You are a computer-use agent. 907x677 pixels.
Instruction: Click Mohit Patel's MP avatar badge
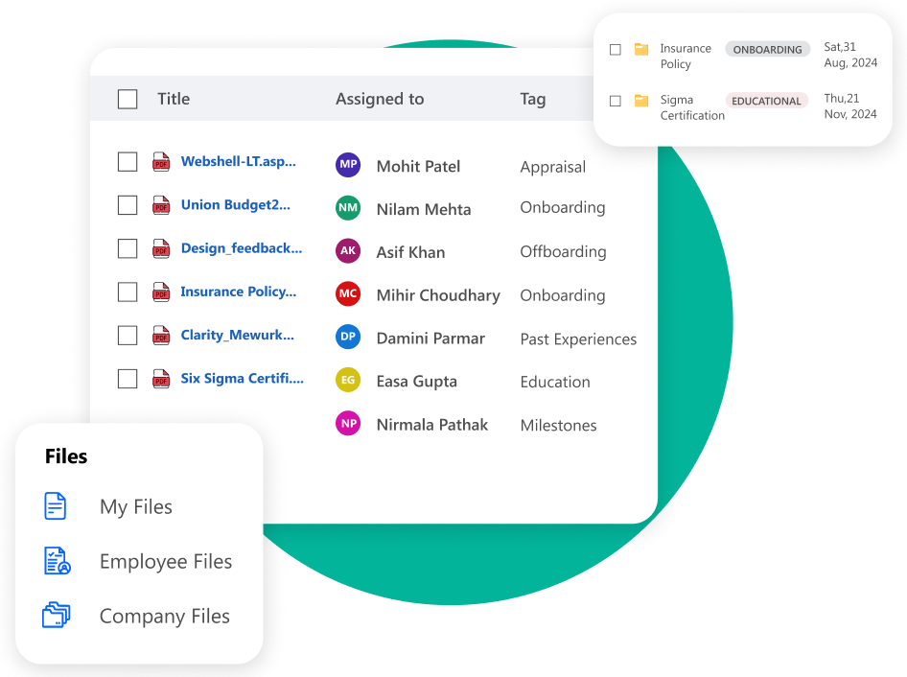pyautogui.click(x=347, y=165)
